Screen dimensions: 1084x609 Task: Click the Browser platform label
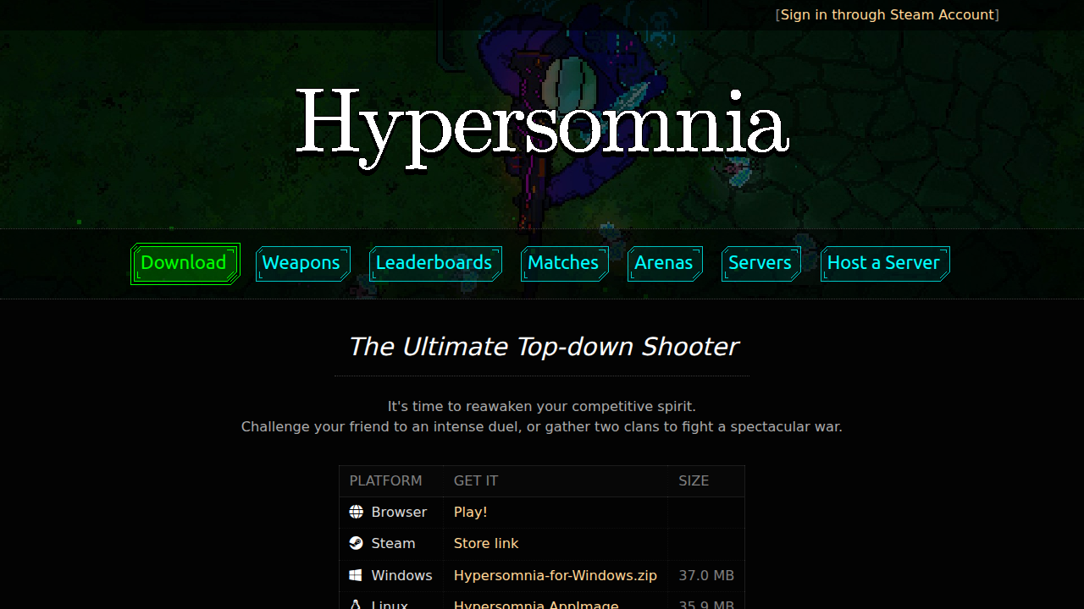tap(399, 512)
